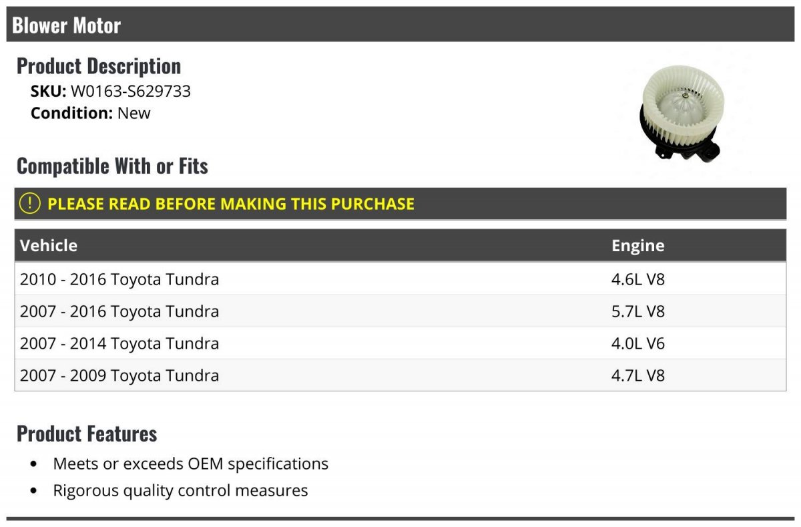Click the 4.0L V6 engine cell
The width and height of the screenshot is (801, 527).
point(638,343)
